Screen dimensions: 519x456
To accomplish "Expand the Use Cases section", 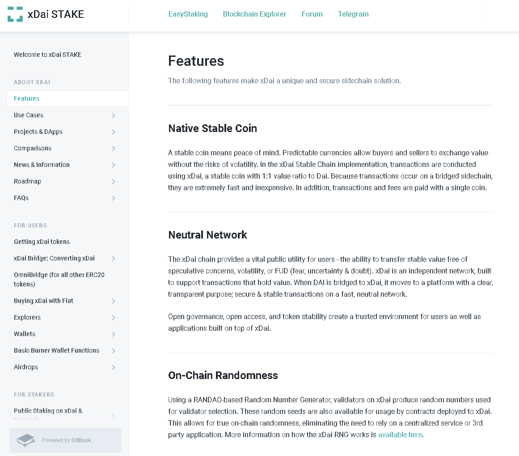I will [114, 115].
